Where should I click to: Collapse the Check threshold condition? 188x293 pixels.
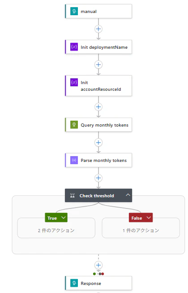[x=128, y=195]
